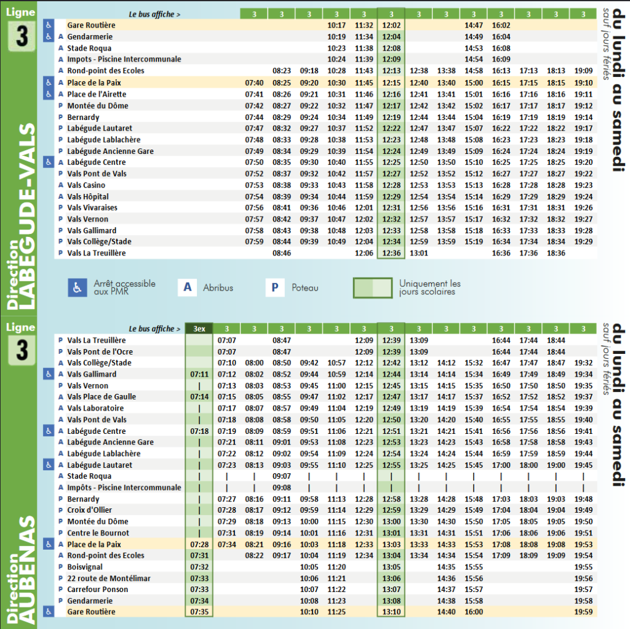Click the 'Direction LABEGUDE-VALS' vertical title
Image resolution: width=630 pixels, height=629 pixels.
tap(21, 216)
